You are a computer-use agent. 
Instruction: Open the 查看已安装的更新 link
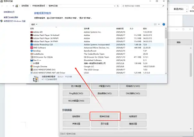pyautogui.click(x=11, y=17)
